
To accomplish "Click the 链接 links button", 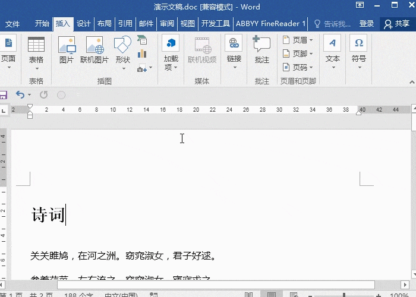I will click(234, 52).
